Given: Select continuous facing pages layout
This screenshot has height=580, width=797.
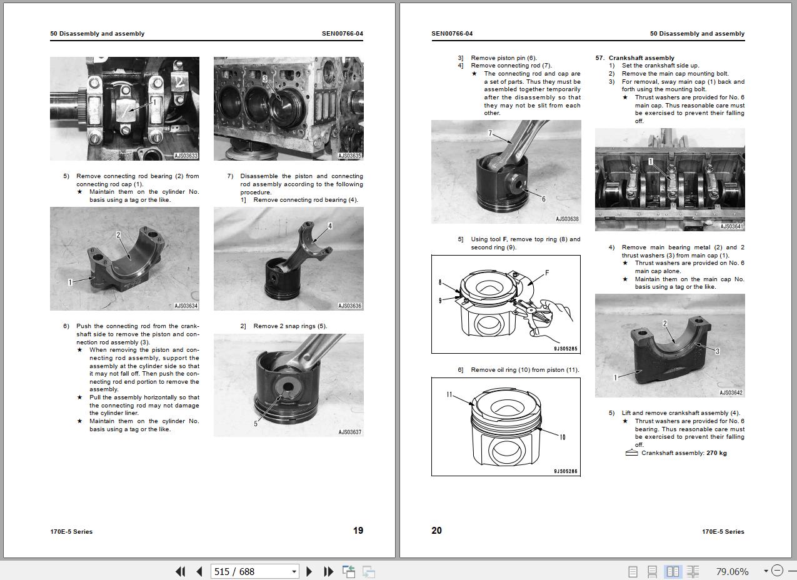Looking at the screenshot, I should (693, 571).
